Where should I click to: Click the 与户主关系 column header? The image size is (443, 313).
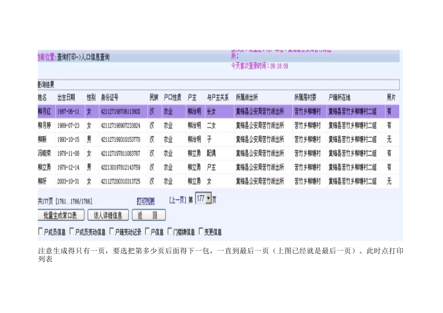pos(218,98)
